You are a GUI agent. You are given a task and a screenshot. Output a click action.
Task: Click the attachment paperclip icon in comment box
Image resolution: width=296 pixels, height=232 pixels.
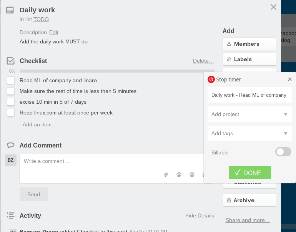(166, 175)
